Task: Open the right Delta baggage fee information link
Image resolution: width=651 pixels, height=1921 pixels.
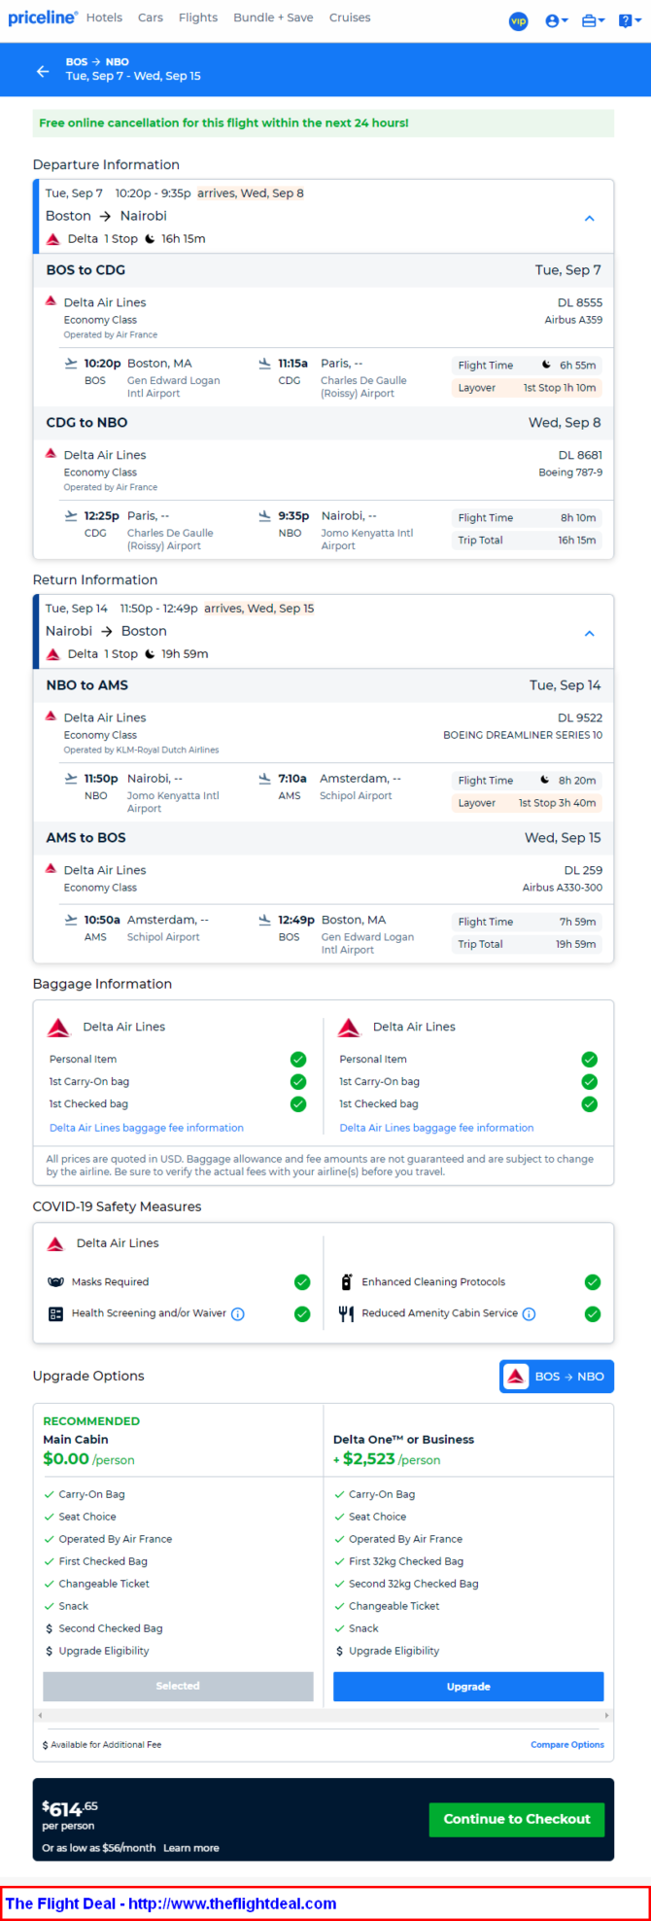Action: (x=436, y=1128)
